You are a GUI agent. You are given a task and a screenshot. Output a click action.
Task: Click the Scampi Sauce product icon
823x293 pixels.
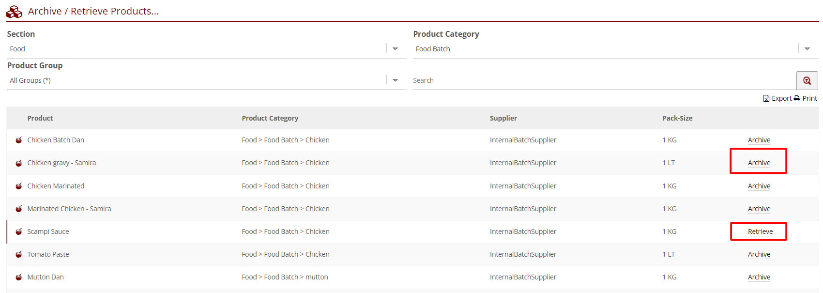pos(19,231)
